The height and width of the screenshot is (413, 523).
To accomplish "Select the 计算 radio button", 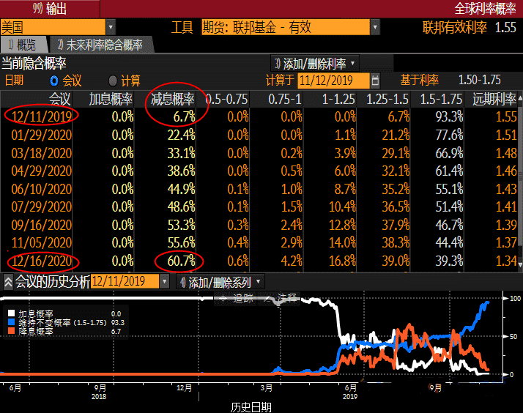I will [x=112, y=81].
